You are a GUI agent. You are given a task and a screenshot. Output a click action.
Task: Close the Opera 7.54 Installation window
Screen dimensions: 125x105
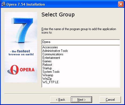(x=121, y=4)
